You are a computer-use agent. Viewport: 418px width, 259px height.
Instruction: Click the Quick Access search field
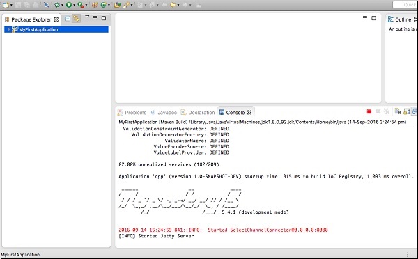pyautogui.click(x=405, y=5)
